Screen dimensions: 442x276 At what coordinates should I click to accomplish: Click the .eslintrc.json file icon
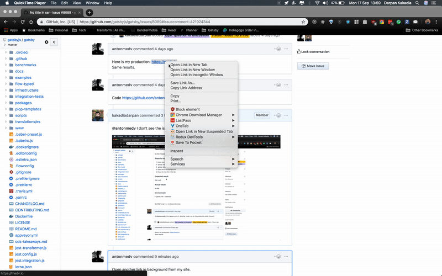click(11, 160)
